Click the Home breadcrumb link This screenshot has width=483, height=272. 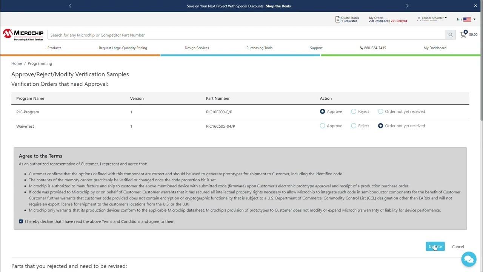[x=17, y=63]
